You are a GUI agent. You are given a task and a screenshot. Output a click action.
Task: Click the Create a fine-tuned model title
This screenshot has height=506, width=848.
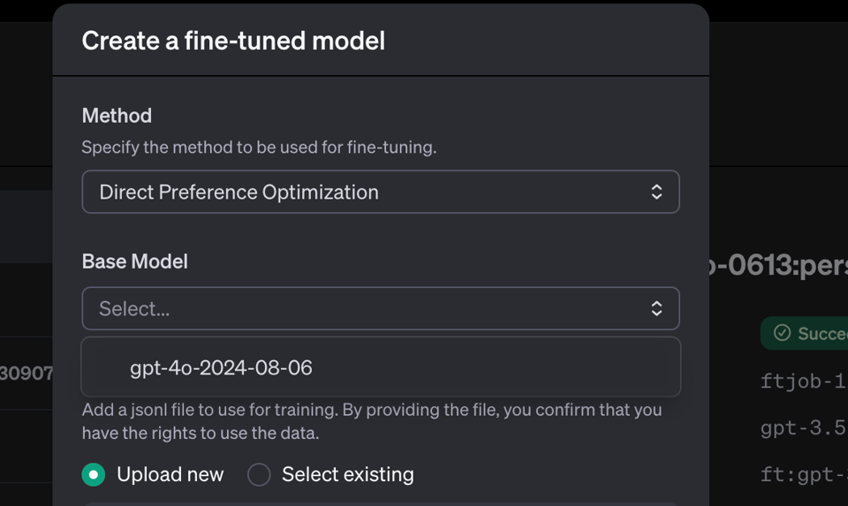[x=233, y=41]
